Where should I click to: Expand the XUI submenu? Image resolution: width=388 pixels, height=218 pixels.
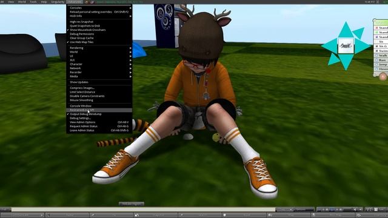click(99, 60)
